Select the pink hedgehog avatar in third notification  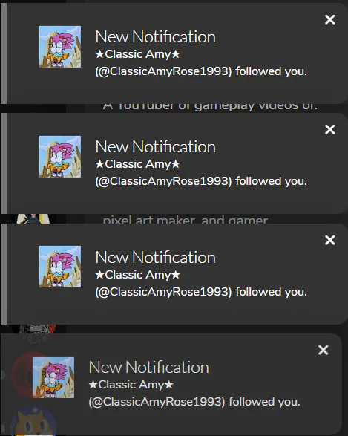[x=60, y=267]
